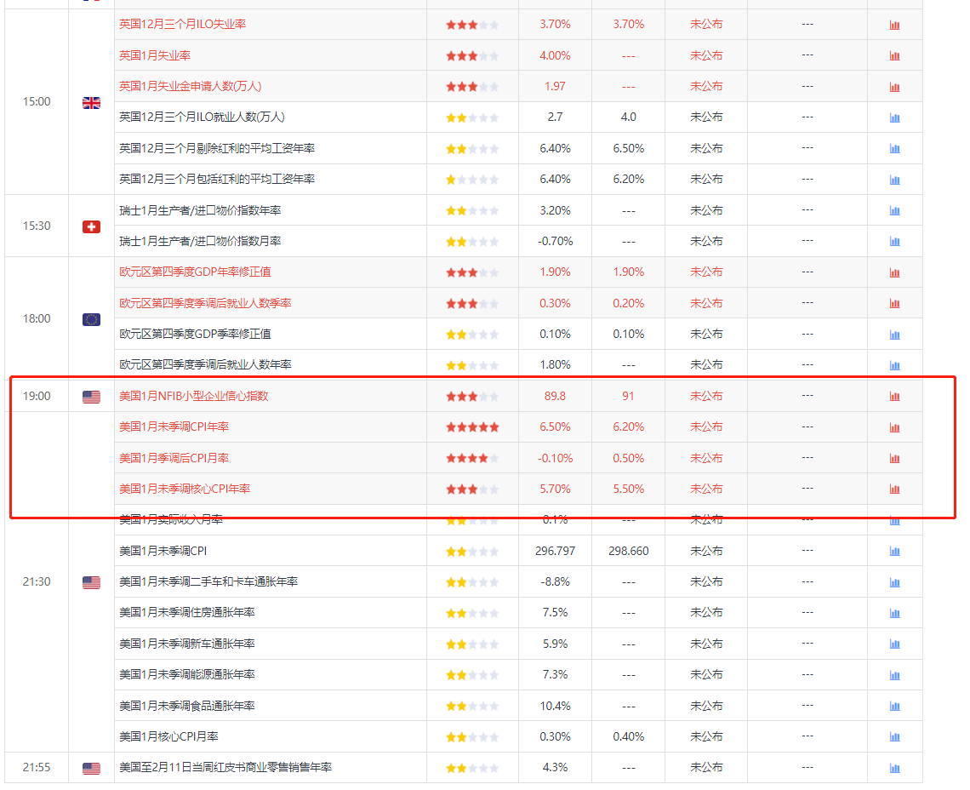Click the UK flag at 15:00
Viewport: 970px width, 790px height.
coord(92,103)
